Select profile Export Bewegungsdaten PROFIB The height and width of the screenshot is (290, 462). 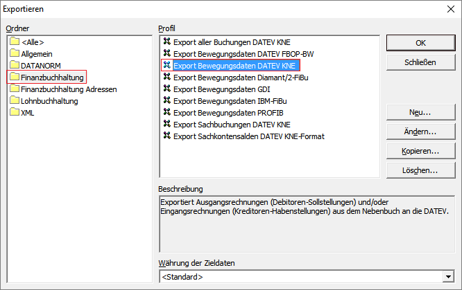pyautogui.click(x=228, y=113)
